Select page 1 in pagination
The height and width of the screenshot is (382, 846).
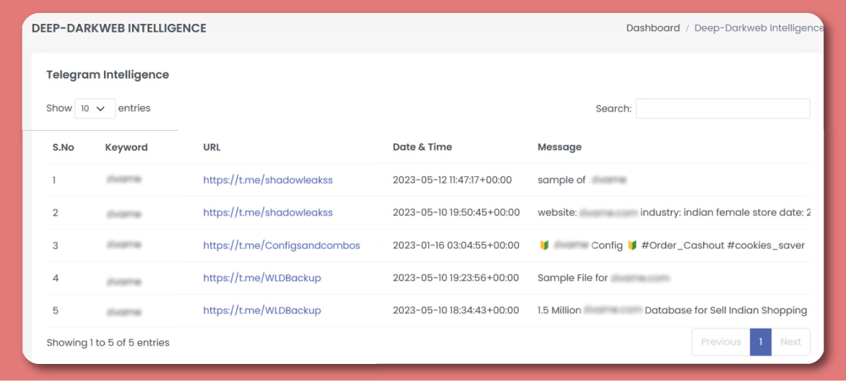(x=760, y=342)
